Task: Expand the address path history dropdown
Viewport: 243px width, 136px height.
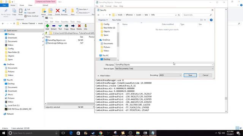Action: [176, 15]
